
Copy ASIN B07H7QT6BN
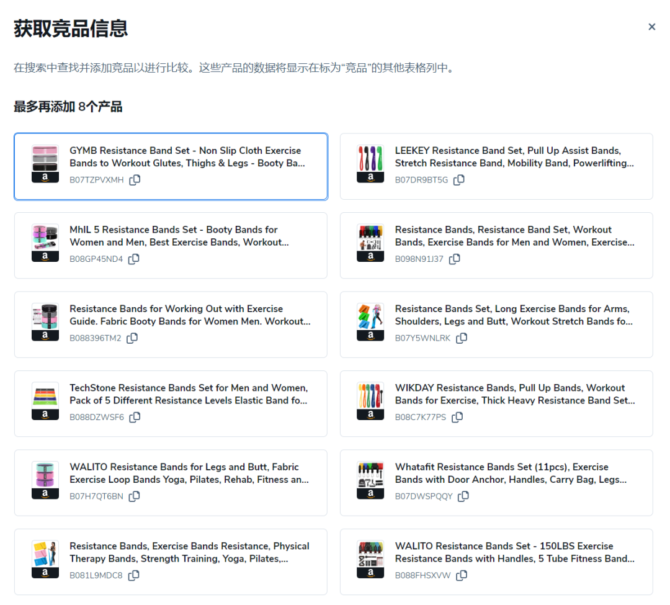(x=135, y=496)
